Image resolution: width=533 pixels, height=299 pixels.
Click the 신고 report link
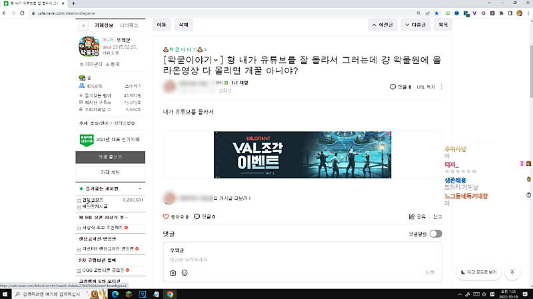tap(438, 217)
